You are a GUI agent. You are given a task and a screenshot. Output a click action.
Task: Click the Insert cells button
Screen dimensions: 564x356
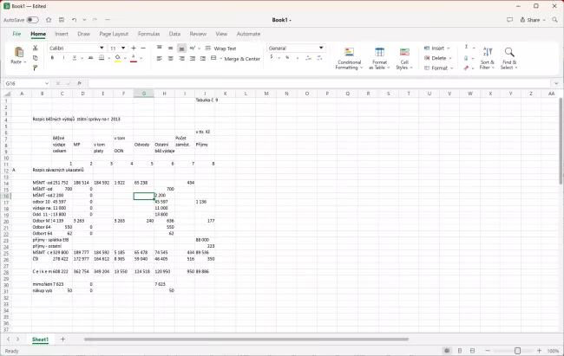(437, 48)
